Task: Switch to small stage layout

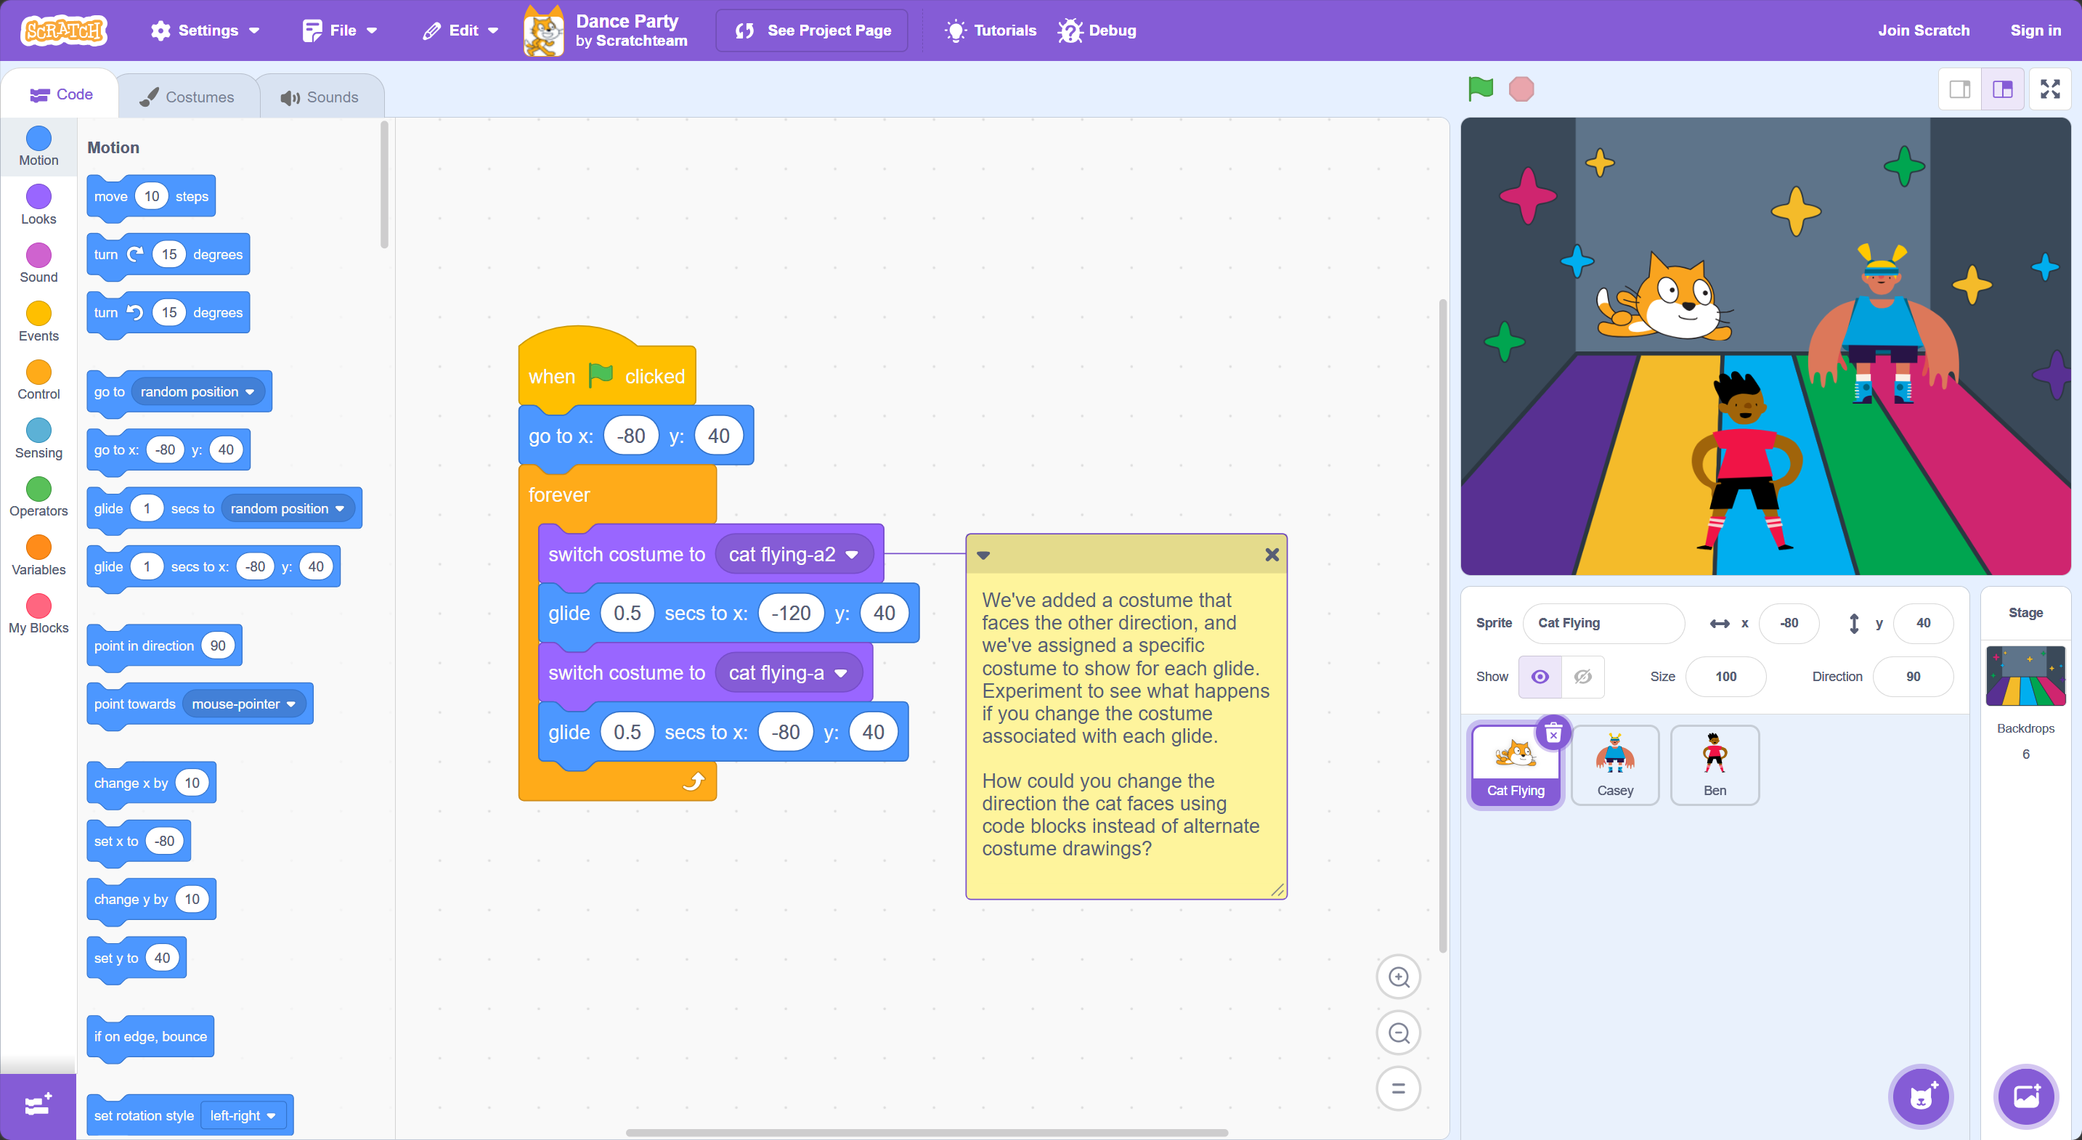Action: coord(1960,89)
